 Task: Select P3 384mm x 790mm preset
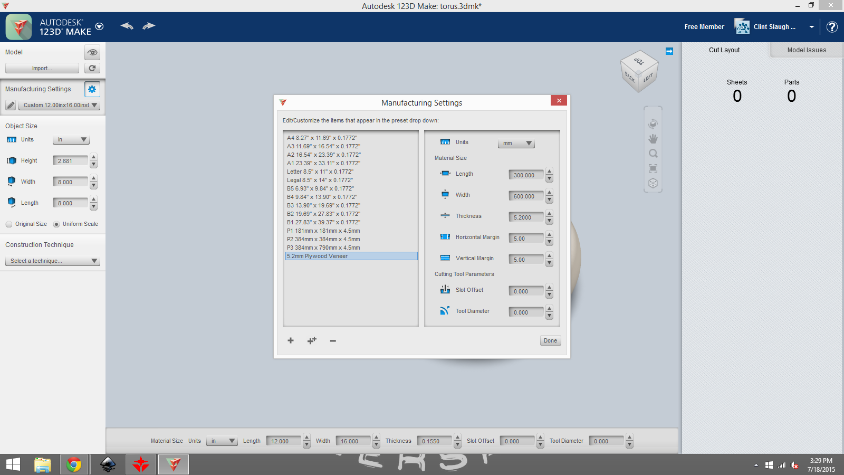click(x=351, y=248)
